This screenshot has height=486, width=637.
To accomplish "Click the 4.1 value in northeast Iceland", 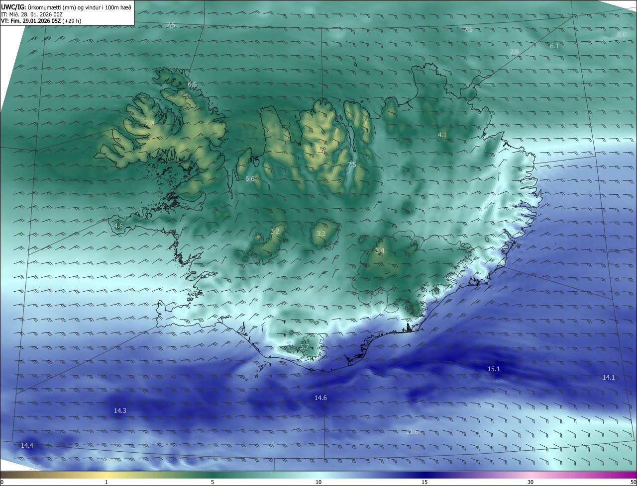I will tap(442, 135).
